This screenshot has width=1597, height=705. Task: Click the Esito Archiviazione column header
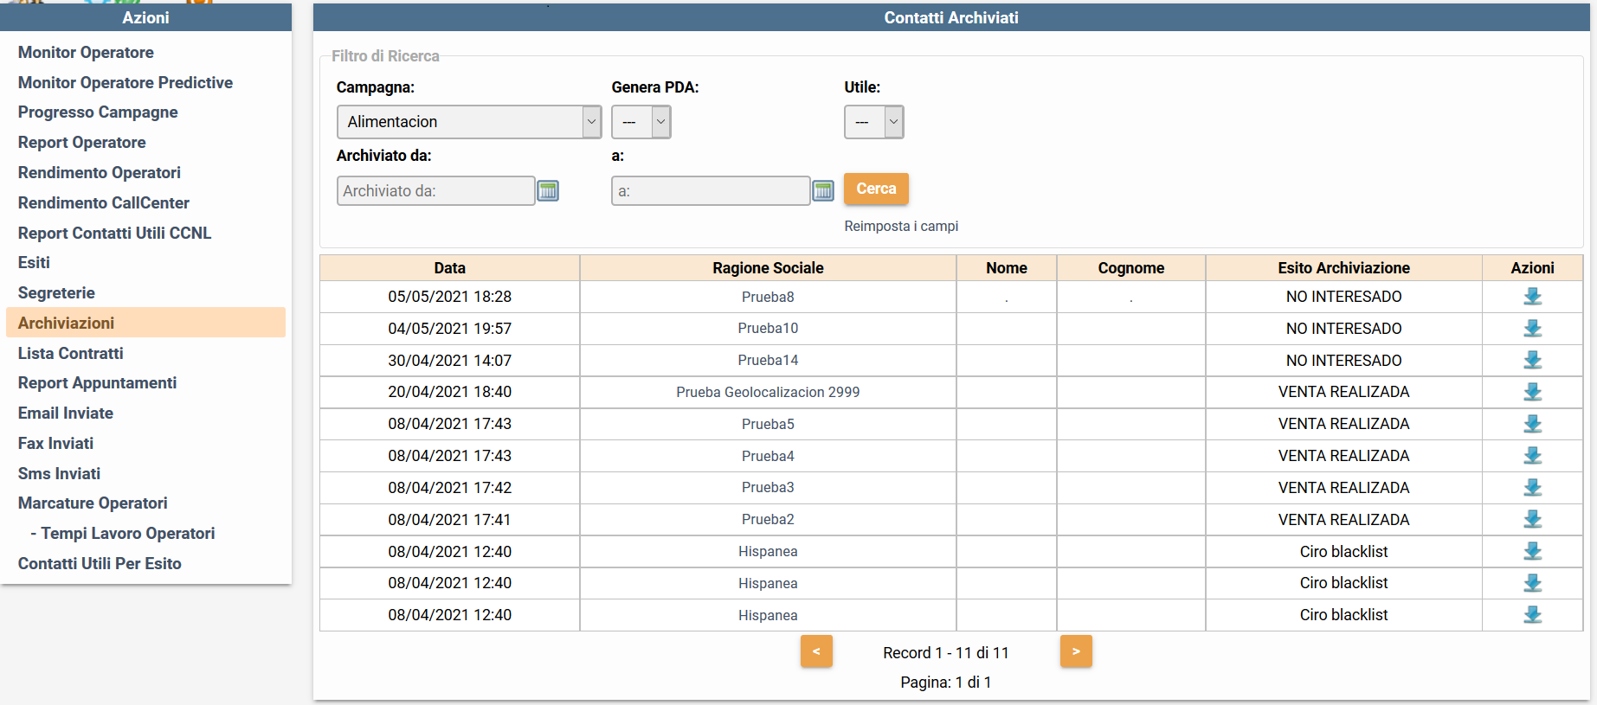pyautogui.click(x=1344, y=268)
